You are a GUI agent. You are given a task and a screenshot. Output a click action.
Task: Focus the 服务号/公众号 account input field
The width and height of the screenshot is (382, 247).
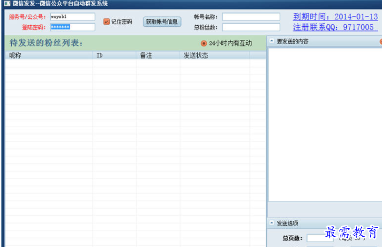tap(72, 16)
